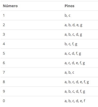Click pins text 'b, c, f, g'
This screenshot has width=98, height=107.
click(71, 44)
